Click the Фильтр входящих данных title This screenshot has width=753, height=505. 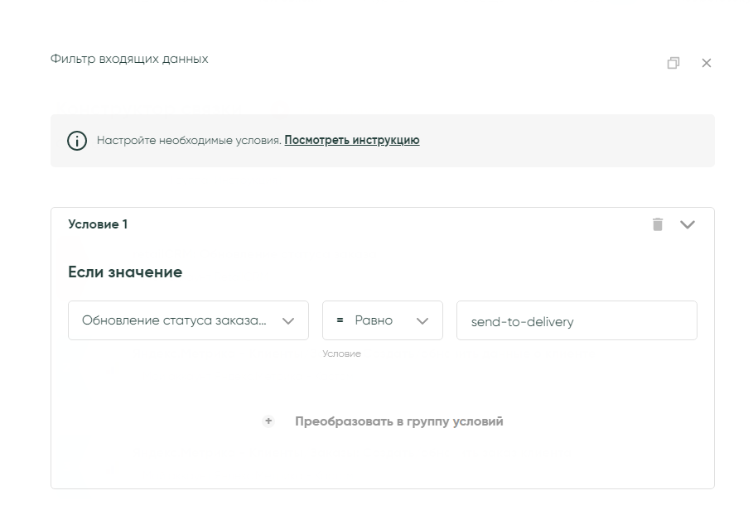coord(129,59)
